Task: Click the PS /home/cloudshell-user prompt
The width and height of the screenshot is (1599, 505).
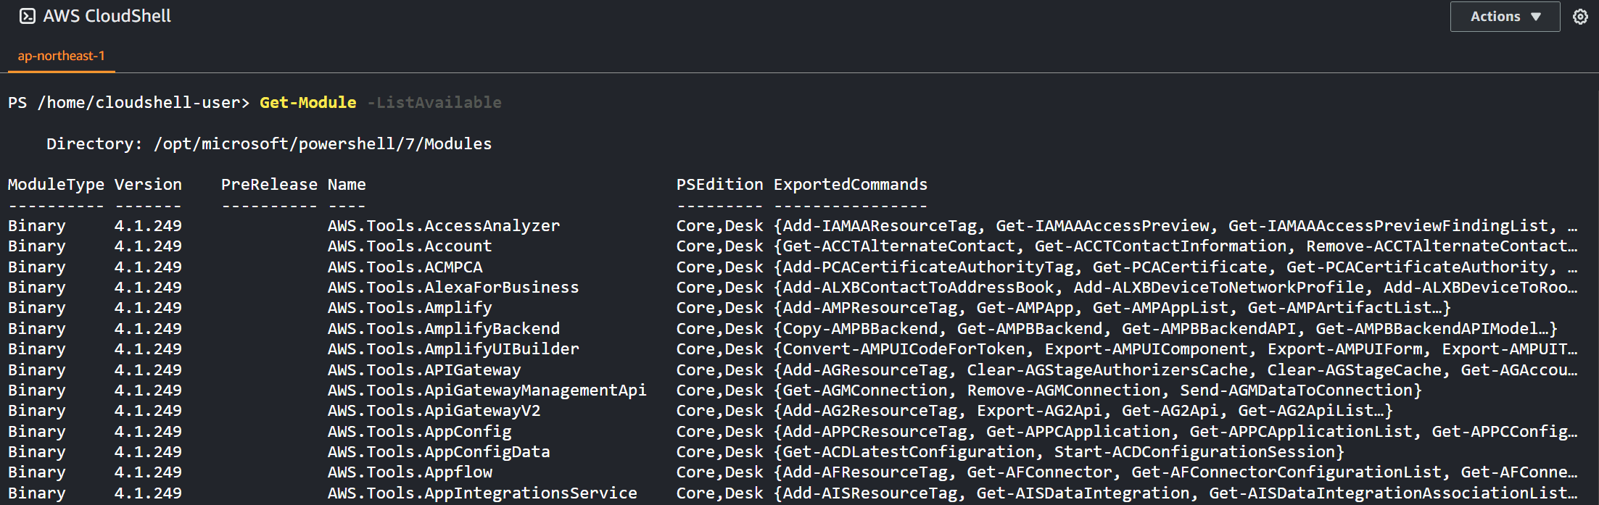Action: click(128, 102)
